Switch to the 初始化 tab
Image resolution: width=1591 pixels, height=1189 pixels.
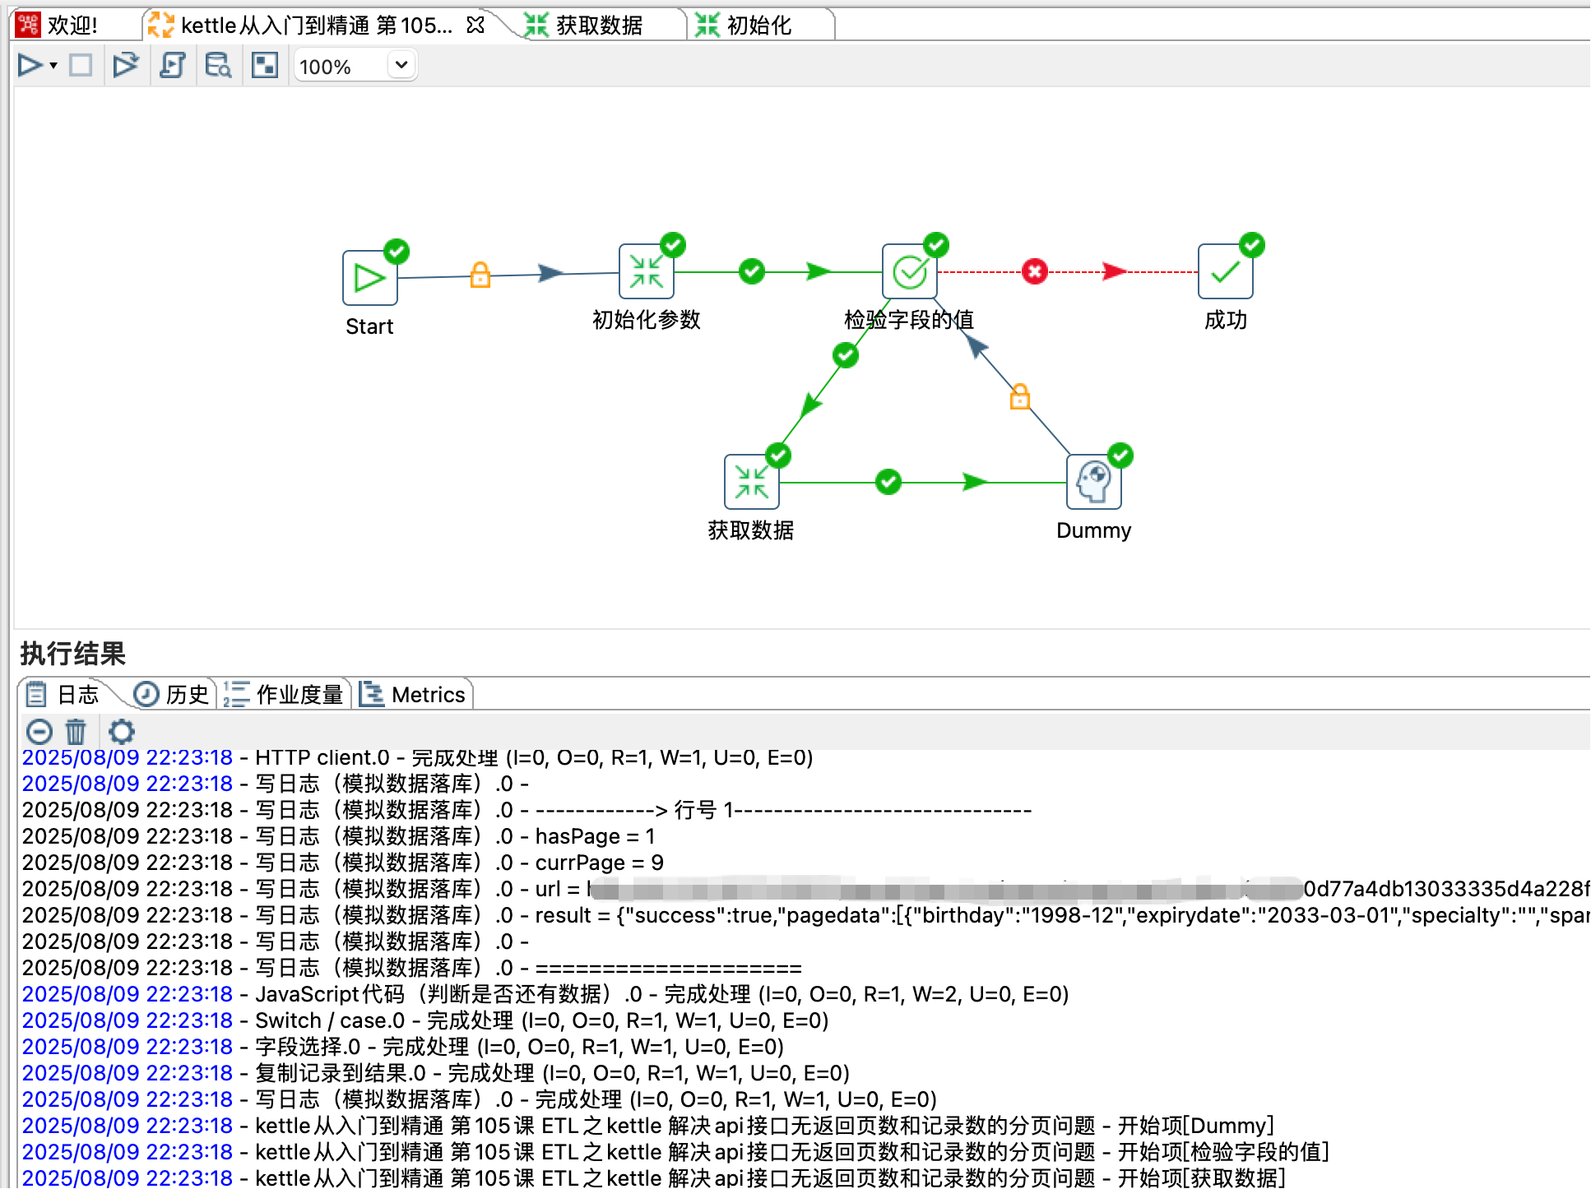(x=758, y=25)
